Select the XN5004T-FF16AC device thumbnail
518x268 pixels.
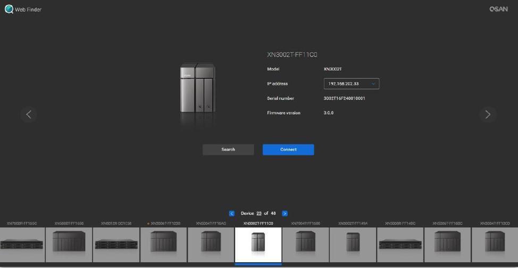(x=211, y=244)
